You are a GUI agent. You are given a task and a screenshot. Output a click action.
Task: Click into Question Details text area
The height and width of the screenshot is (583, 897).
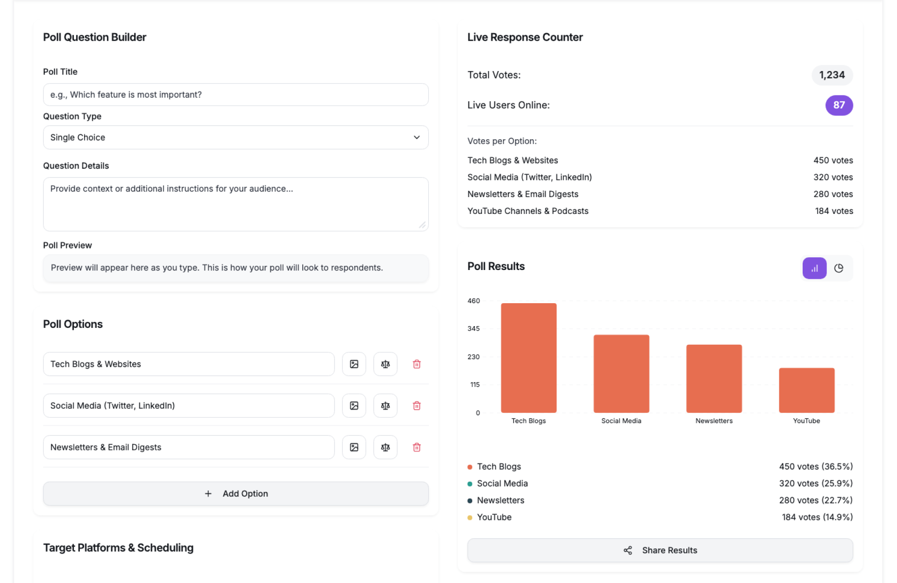[235, 204]
